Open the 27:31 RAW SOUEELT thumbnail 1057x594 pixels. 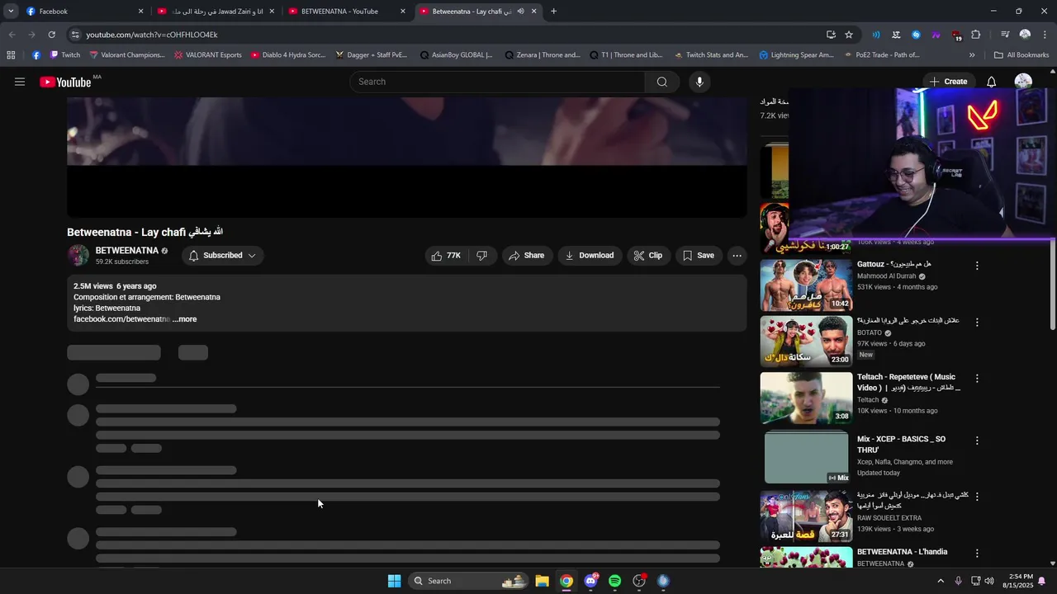pyautogui.click(x=806, y=516)
